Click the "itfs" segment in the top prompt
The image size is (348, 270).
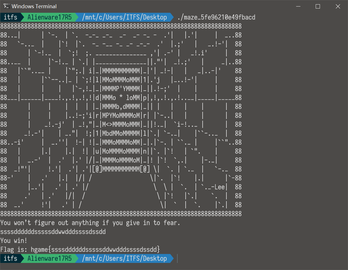click(10, 17)
